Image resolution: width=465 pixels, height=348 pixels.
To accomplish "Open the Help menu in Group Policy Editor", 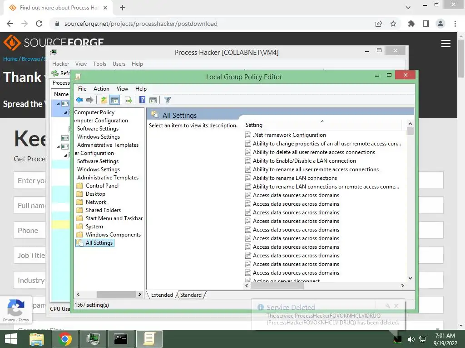I will 141,89.
